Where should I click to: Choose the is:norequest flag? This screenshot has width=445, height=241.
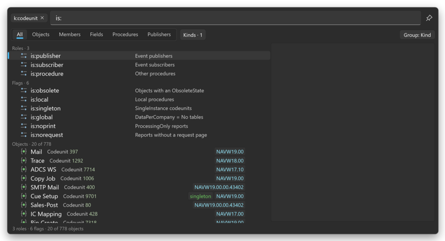[x=140, y=135]
